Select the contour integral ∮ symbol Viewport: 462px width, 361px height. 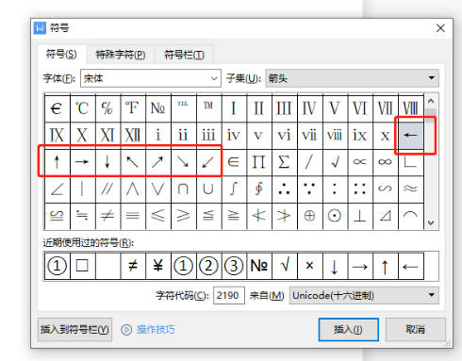259,189
